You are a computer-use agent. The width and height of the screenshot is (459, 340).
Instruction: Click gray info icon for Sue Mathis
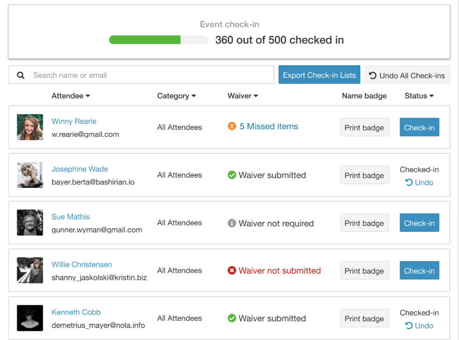pos(232,223)
